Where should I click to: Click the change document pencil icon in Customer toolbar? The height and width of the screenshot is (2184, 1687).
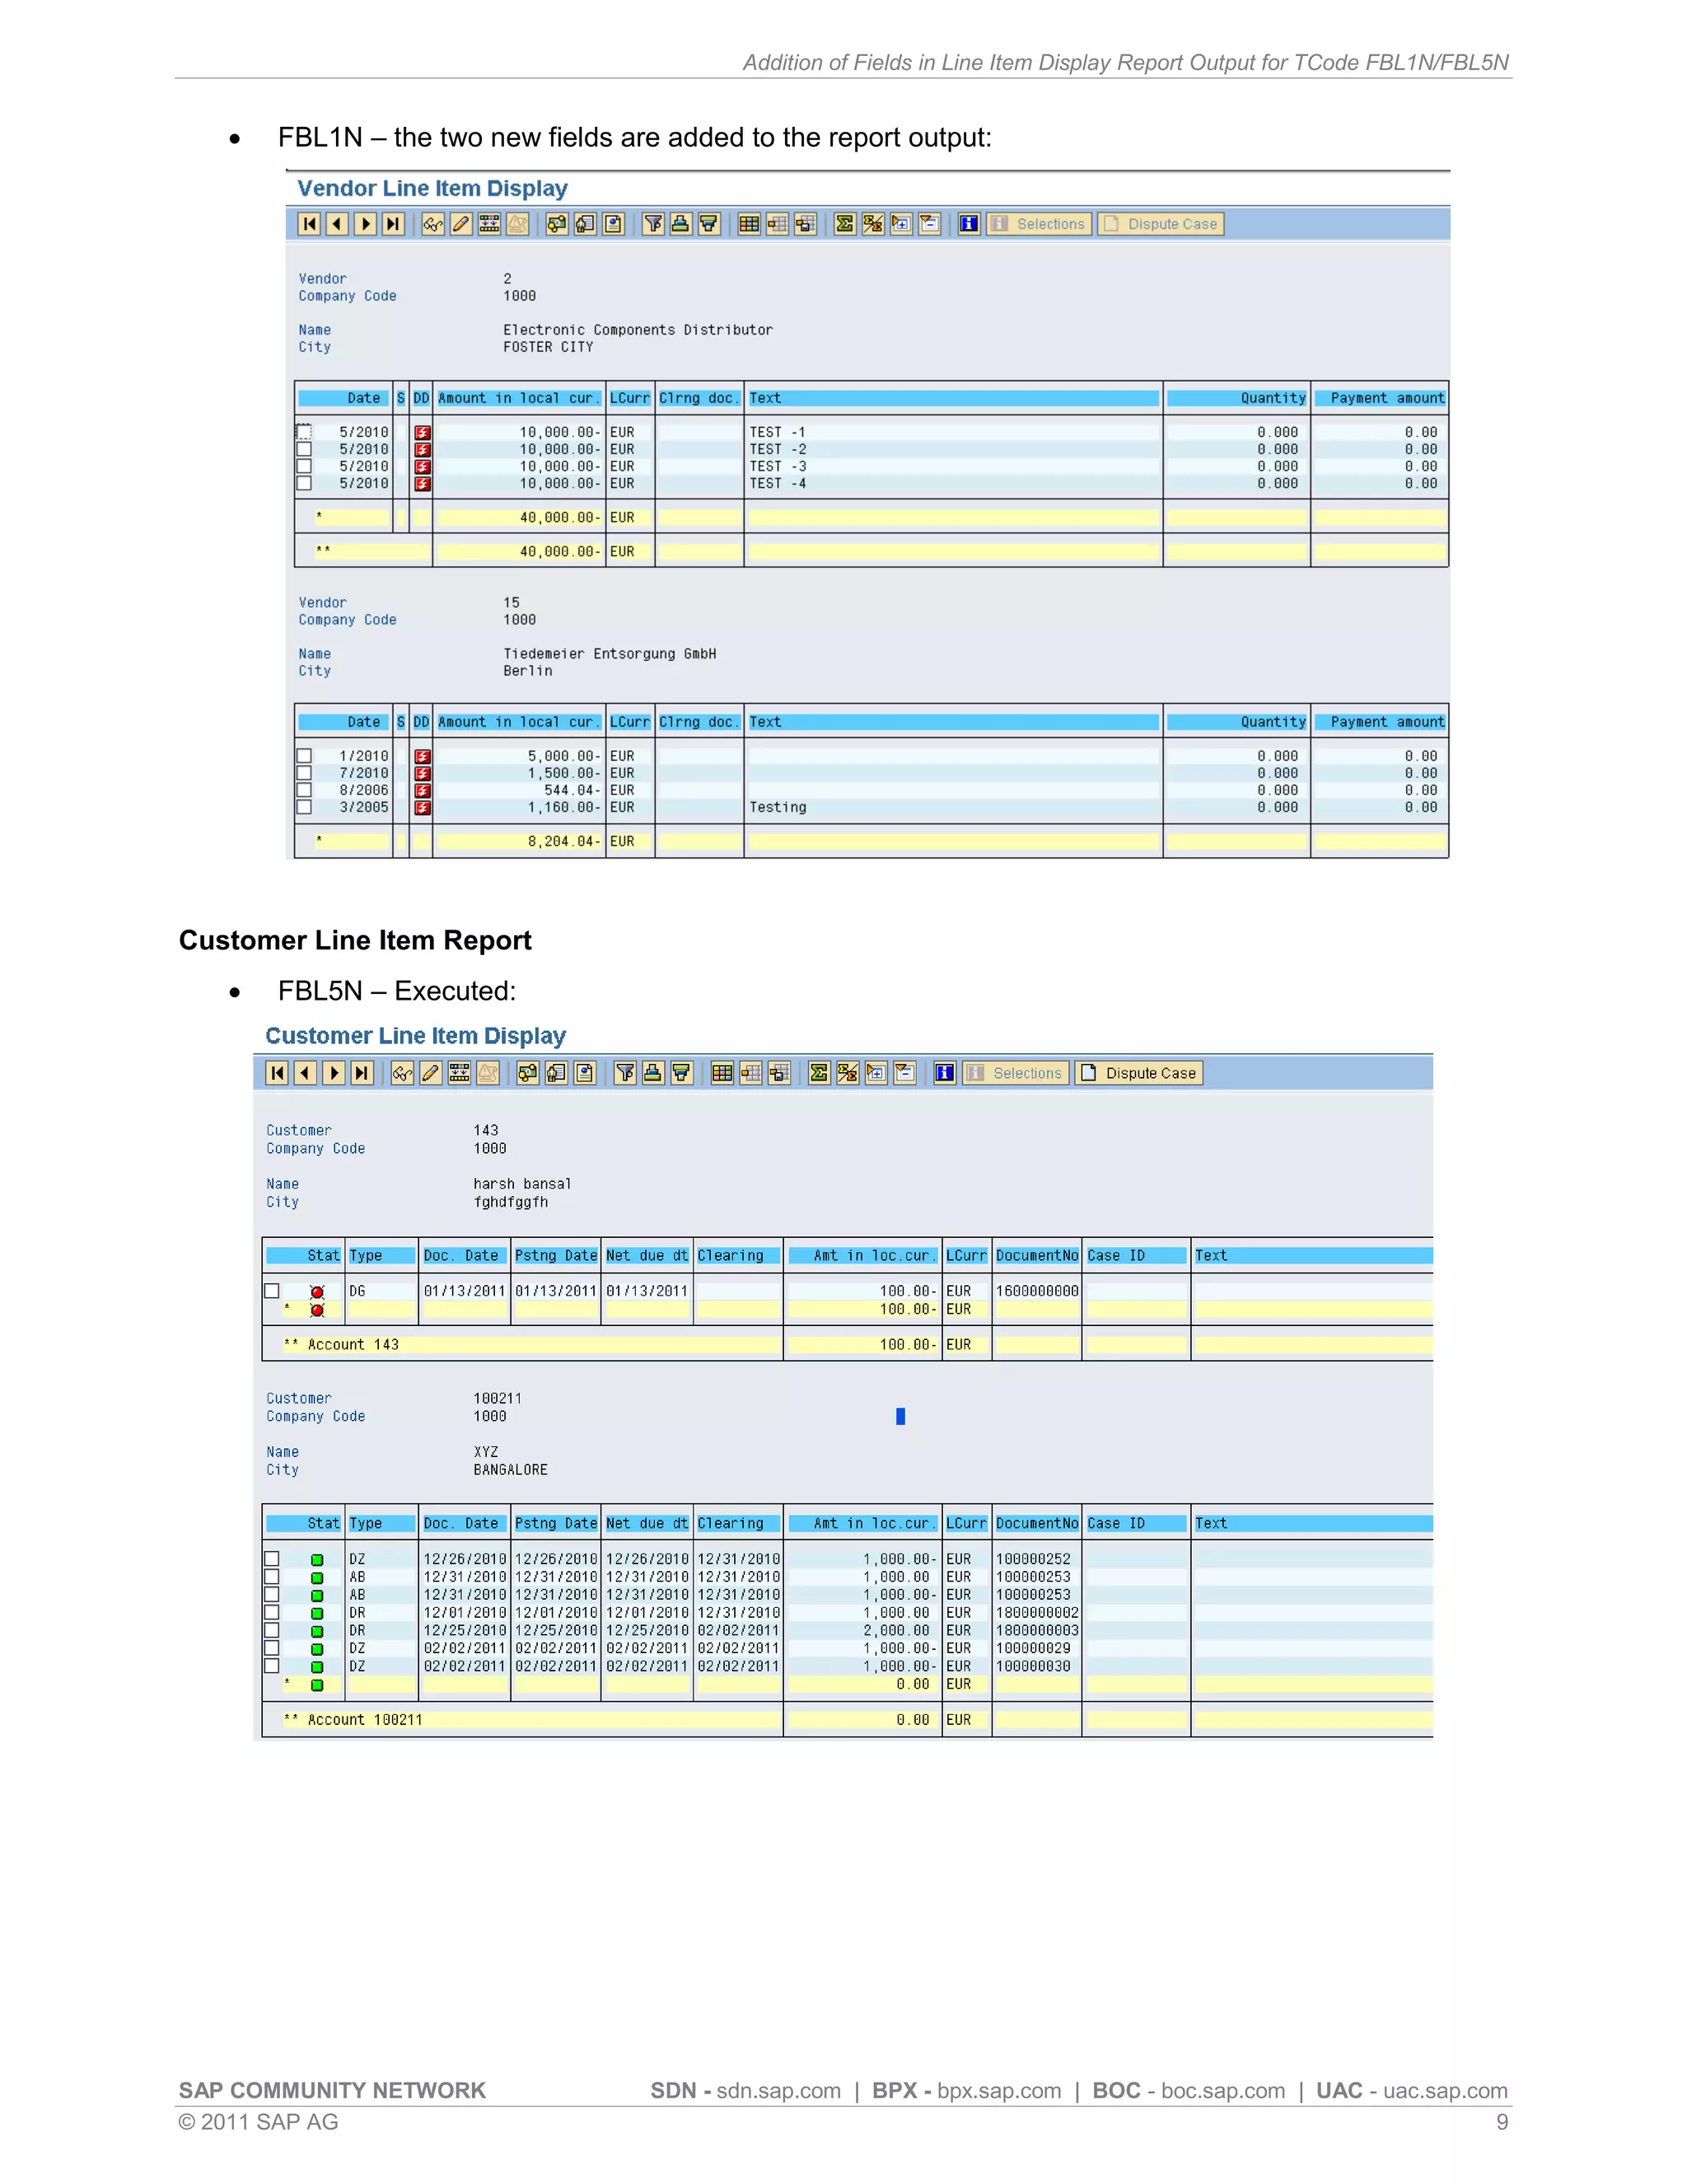pyautogui.click(x=430, y=1073)
